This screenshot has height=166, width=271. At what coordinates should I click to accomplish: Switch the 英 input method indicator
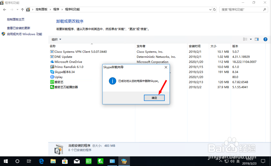[x=238, y=161]
